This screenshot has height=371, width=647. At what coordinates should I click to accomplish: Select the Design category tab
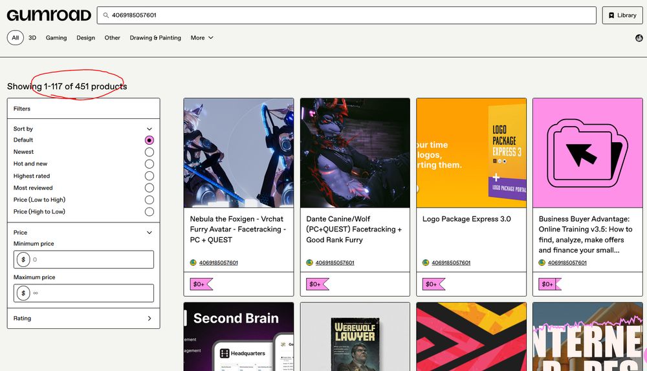[85, 37]
